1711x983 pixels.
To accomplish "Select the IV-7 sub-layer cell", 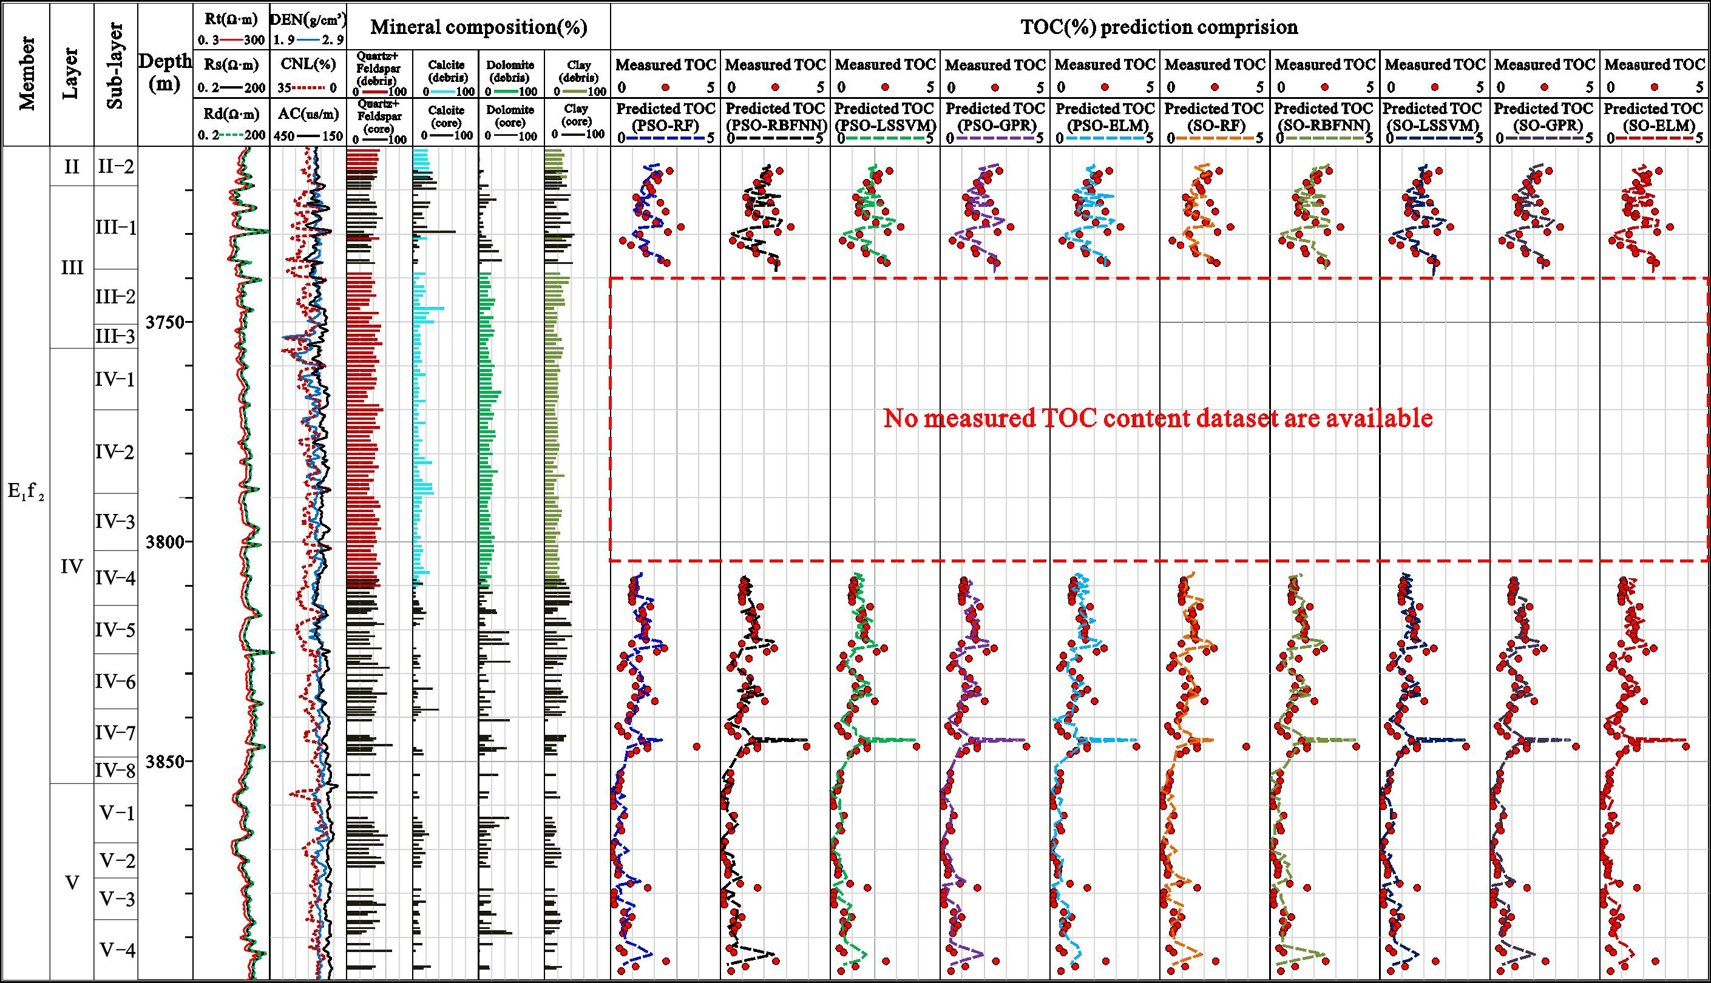I will (x=115, y=732).
